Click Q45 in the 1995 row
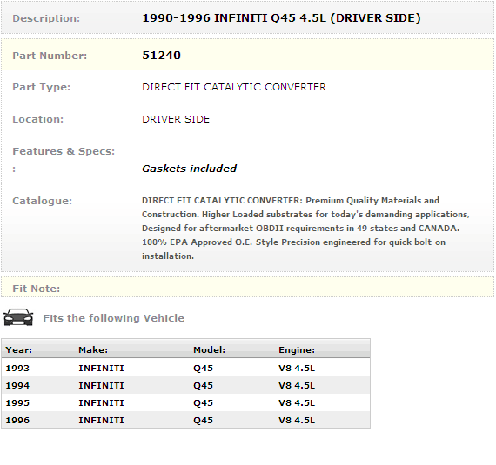The image size is (496, 465). point(203,402)
